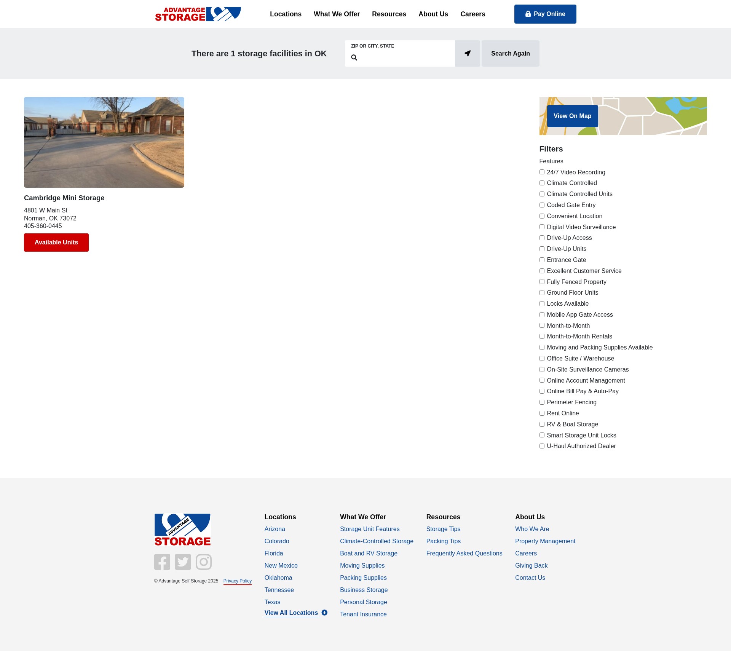Open the Storage Tips link
This screenshot has height=651, width=731.
tap(443, 529)
